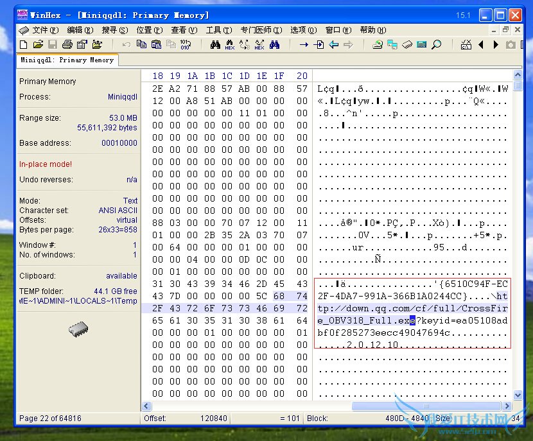Open the 帮助(H) menu
The height and width of the screenshot is (441, 533).
(x=372, y=30)
